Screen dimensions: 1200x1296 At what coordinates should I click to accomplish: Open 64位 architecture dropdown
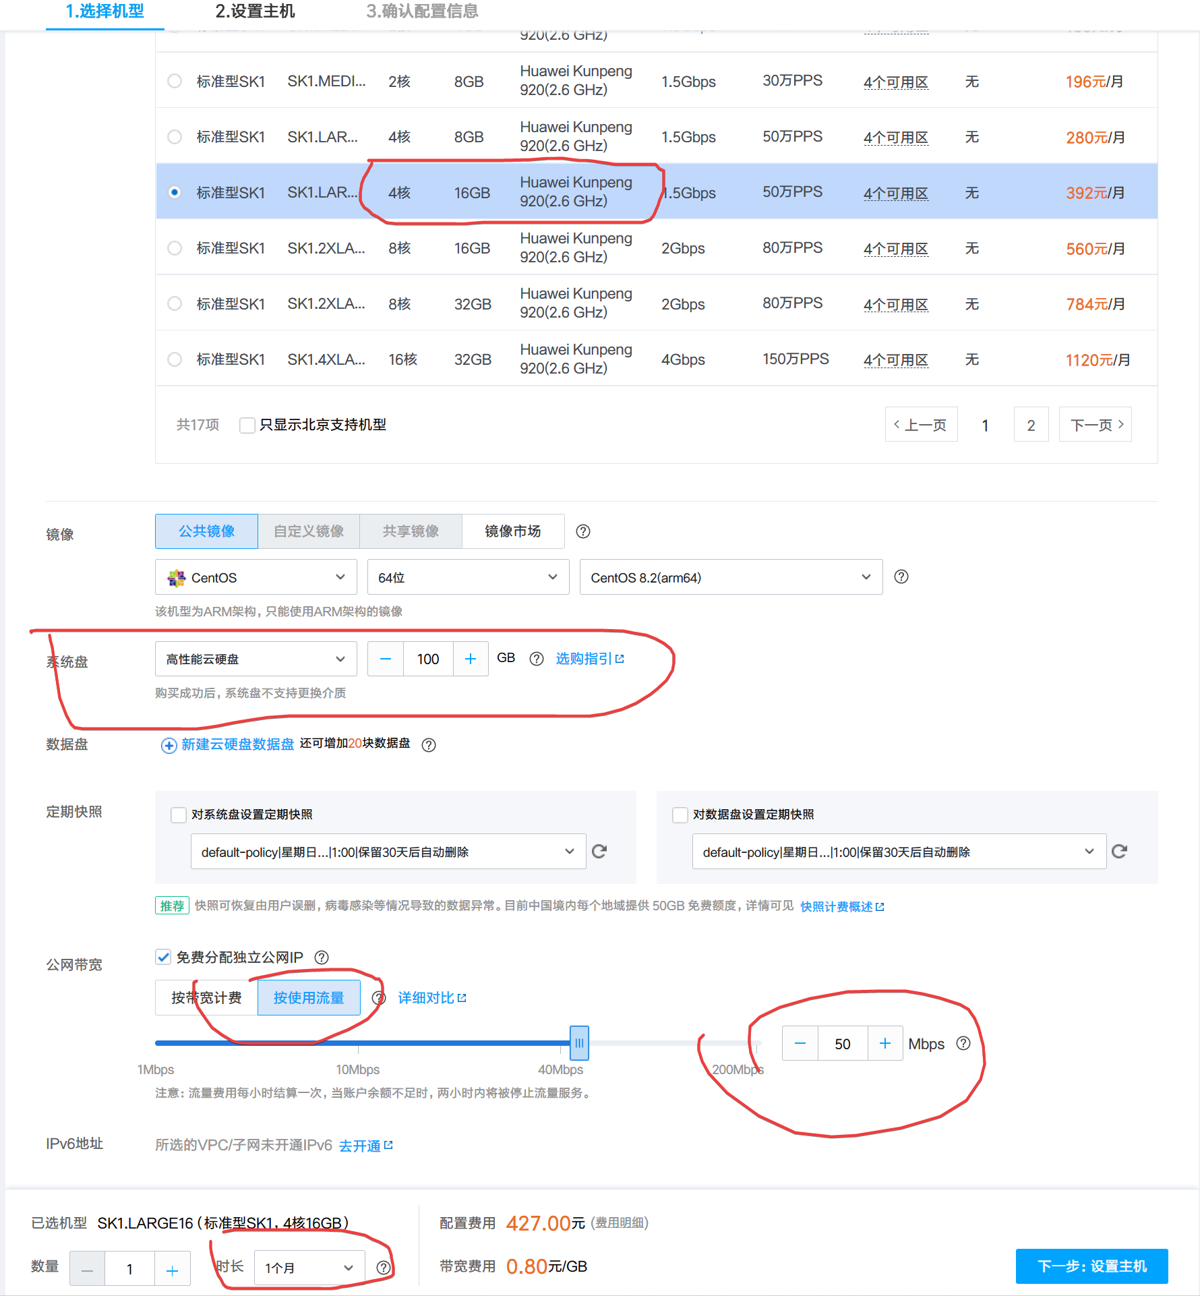click(469, 577)
